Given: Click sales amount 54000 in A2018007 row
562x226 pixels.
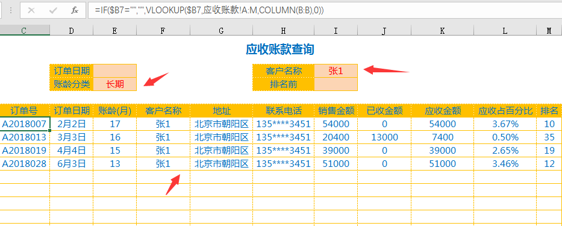Looking at the screenshot, I should (336, 124).
